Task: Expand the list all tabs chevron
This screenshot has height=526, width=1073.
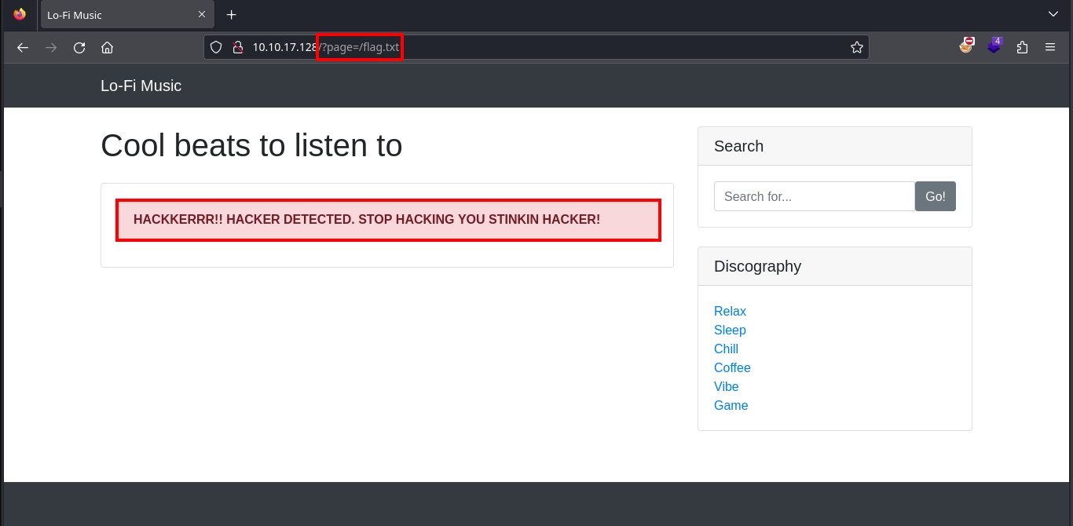Action: (1053, 14)
